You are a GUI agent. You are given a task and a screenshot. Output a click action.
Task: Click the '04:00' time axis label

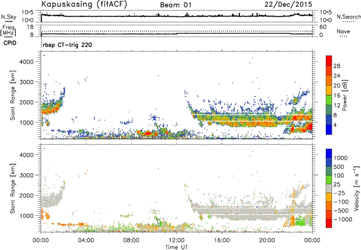point(86,241)
